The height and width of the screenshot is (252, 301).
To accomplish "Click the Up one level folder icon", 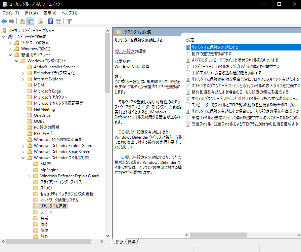I will coord(22,21).
